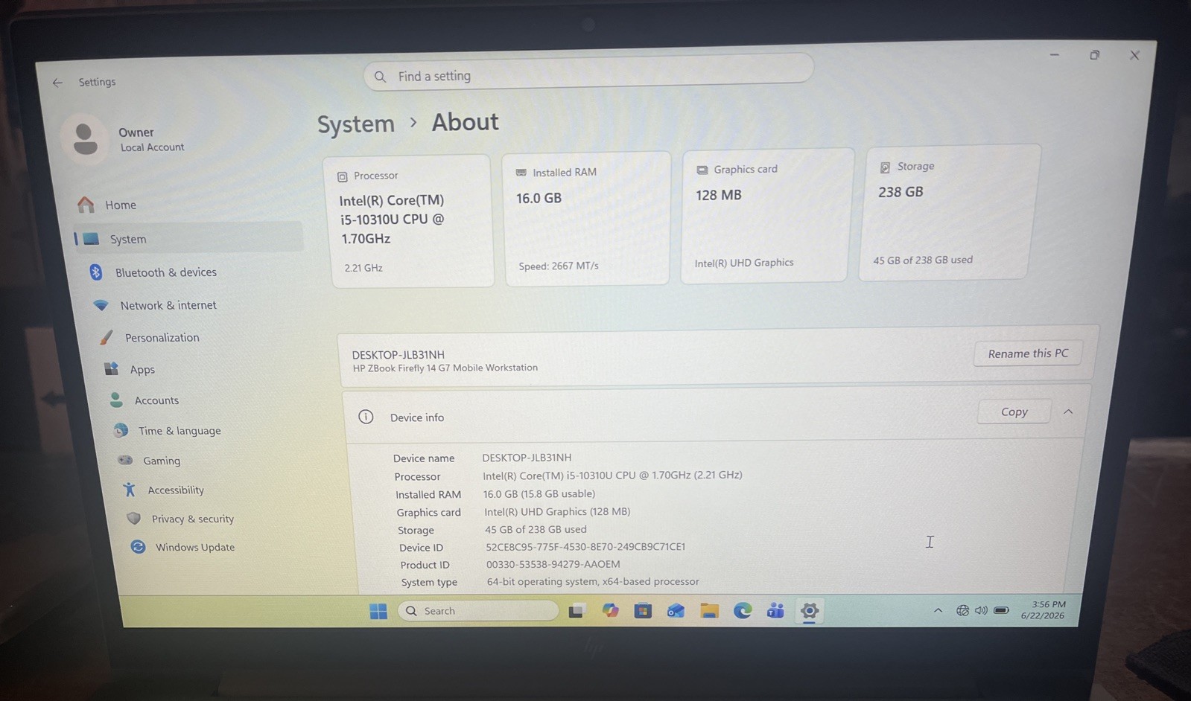Go back using the Settings back arrow
This screenshot has height=701, width=1191.
[57, 83]
